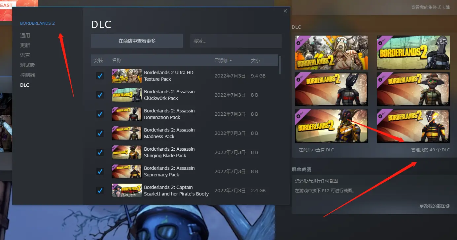Open 查看我的集换式卡牌 link in library page
The image size is (457, 240).
(430, 7)
